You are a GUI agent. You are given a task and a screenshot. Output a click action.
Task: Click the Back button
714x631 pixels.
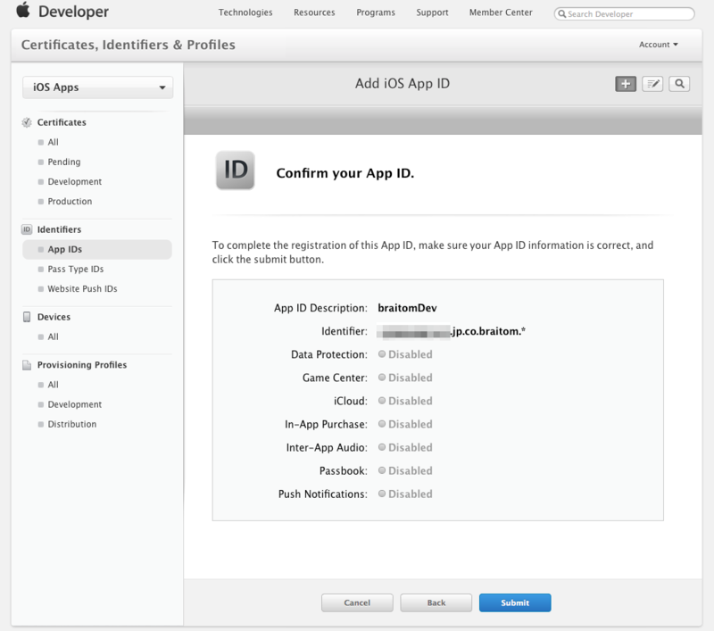[x=436, y=602]
